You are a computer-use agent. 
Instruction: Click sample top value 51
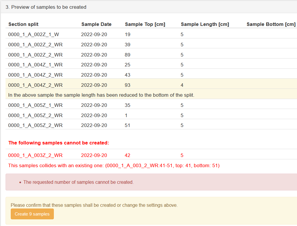(x=127, y=125)
